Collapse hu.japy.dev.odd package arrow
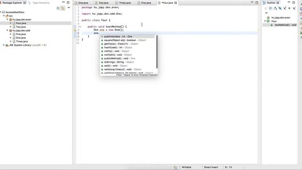 click(7, 30)
